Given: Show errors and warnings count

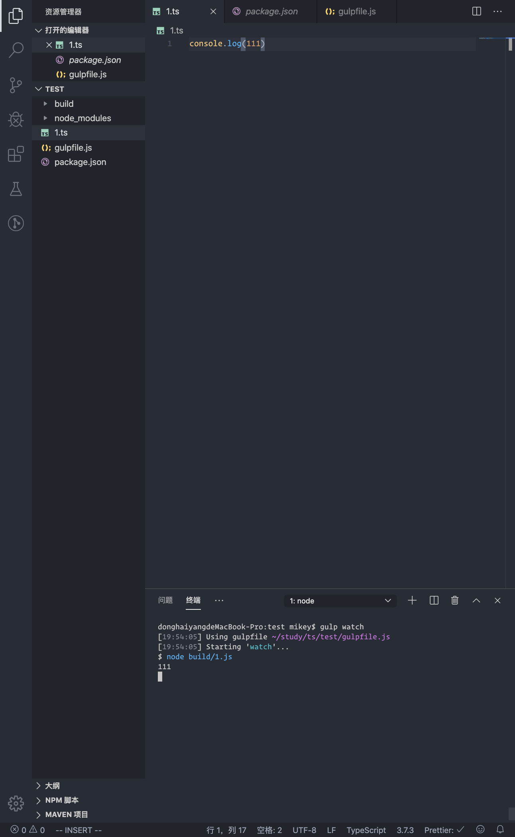Looking at the screenshot, I should point(28,830).
